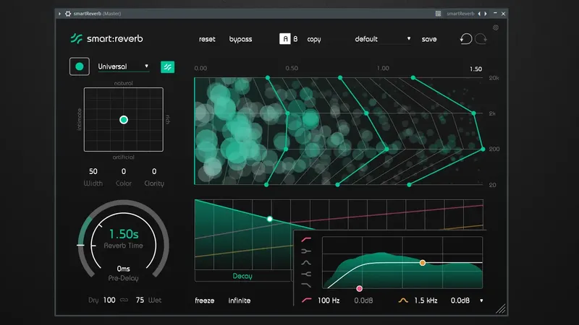
Task: Save the current preset
Action: [429, 39]
